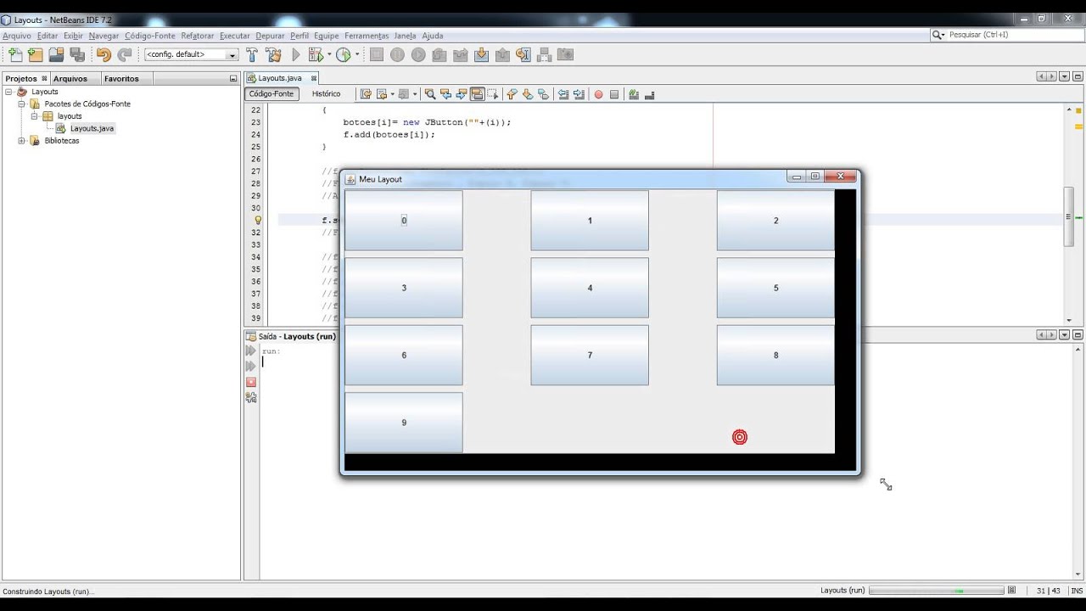Click the New Project toolbar icon
Image resolution: width=1086 pixels, height=611 pixels.
(x=36, y=54)
